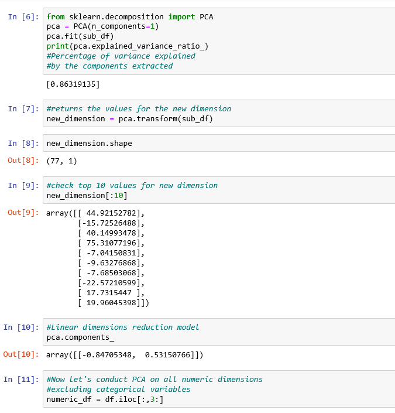395x413 pixels.
Task: Click the In [7]: prompt label
Action: point(23,109)
